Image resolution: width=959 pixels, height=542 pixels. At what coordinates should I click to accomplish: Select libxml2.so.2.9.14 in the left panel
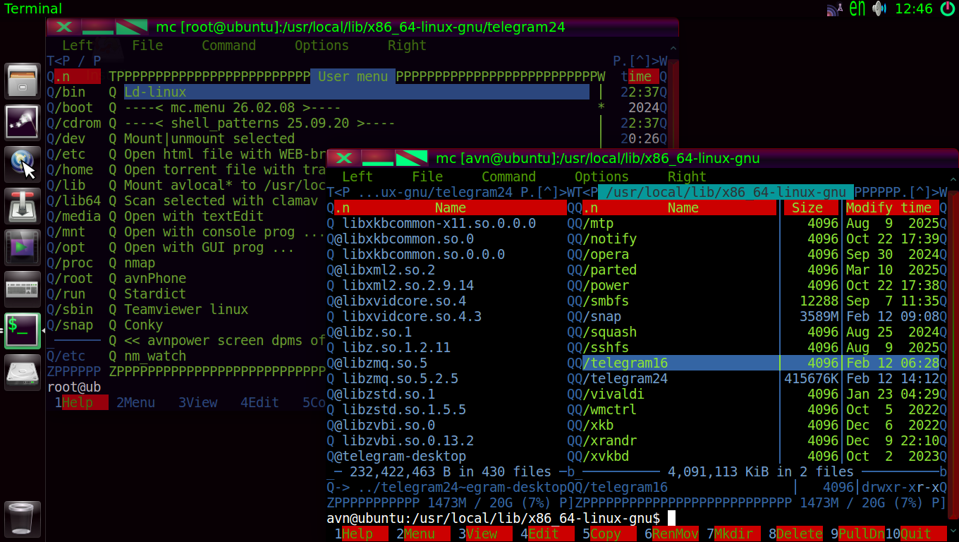(408, 285)
